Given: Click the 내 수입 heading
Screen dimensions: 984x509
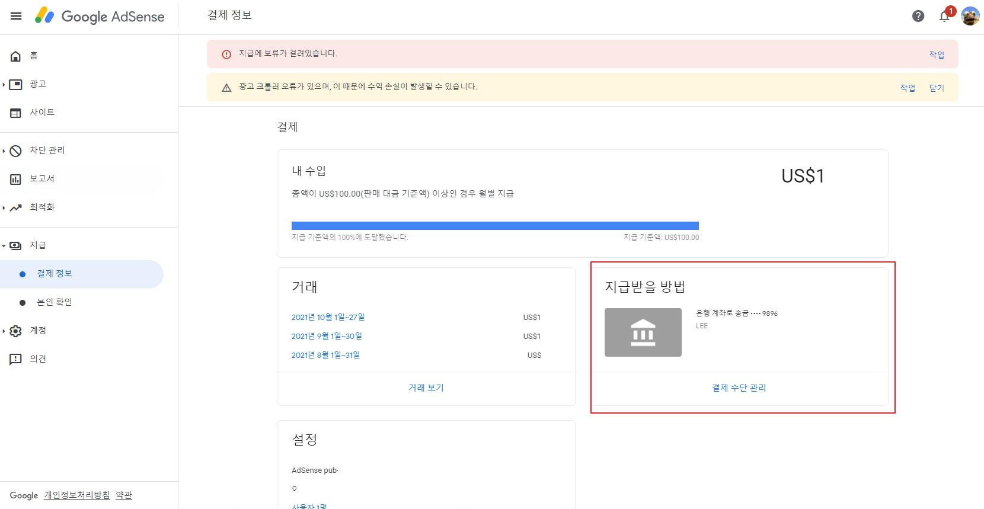Looking at the screenshot, I should coord(309,171).
